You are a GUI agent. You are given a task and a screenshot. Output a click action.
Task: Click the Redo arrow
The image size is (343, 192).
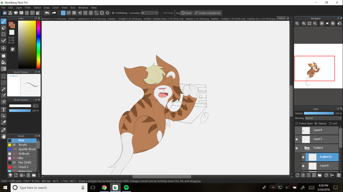[x=54, y=13]
